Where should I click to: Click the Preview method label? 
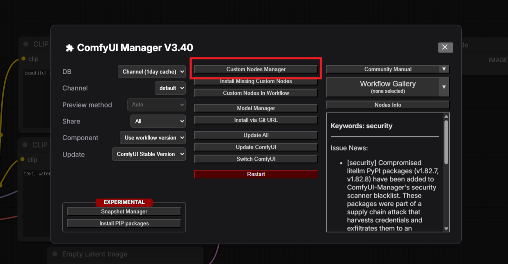[87, 105]
